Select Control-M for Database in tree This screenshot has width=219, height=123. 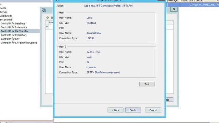13,24
